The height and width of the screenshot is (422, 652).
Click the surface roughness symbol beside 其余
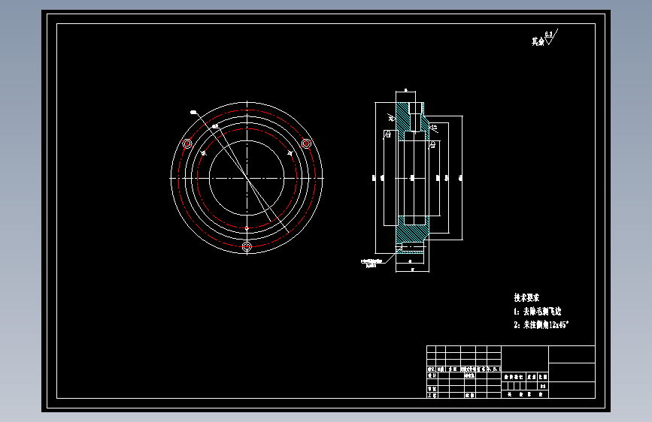[551, 37]
